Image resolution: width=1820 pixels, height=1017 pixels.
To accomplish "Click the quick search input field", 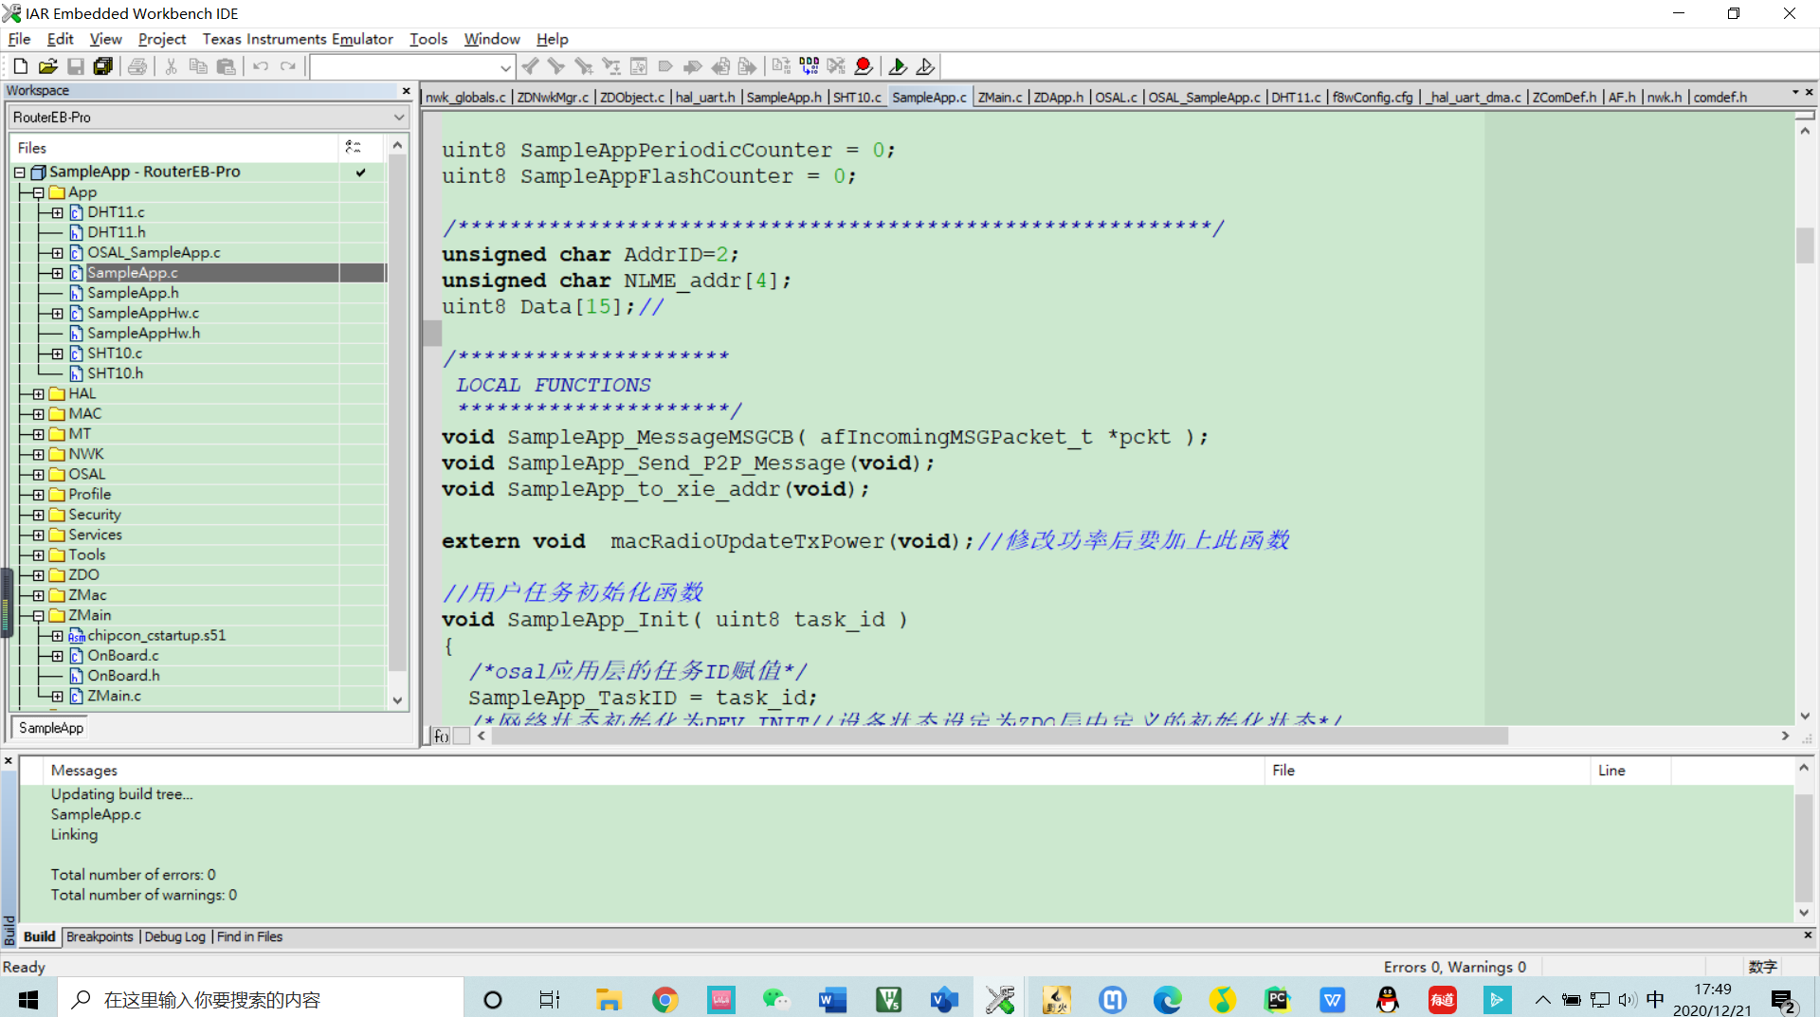I will coord(404,67).
